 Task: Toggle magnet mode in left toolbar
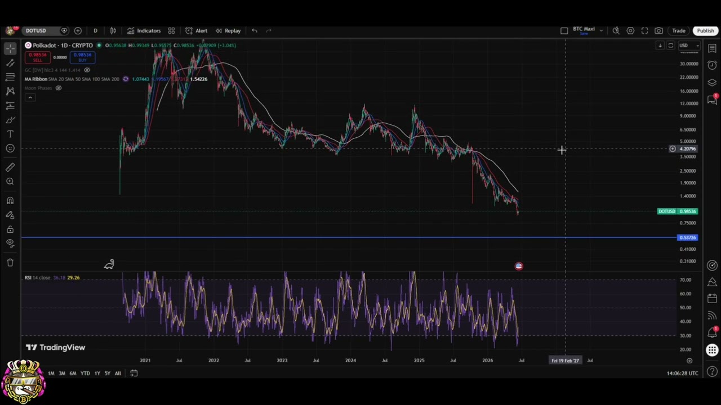10,200
